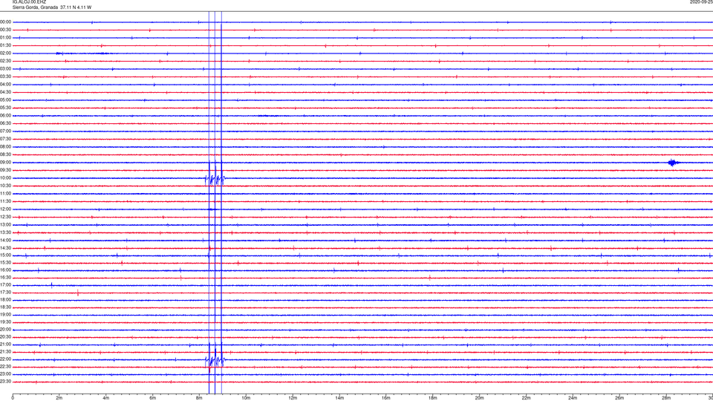Select the 05:00 trace time label
The height and width of the screenshot is (401, 713).
pos(6,100)
